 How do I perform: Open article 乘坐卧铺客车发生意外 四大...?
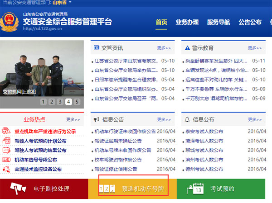pos(217,61)
